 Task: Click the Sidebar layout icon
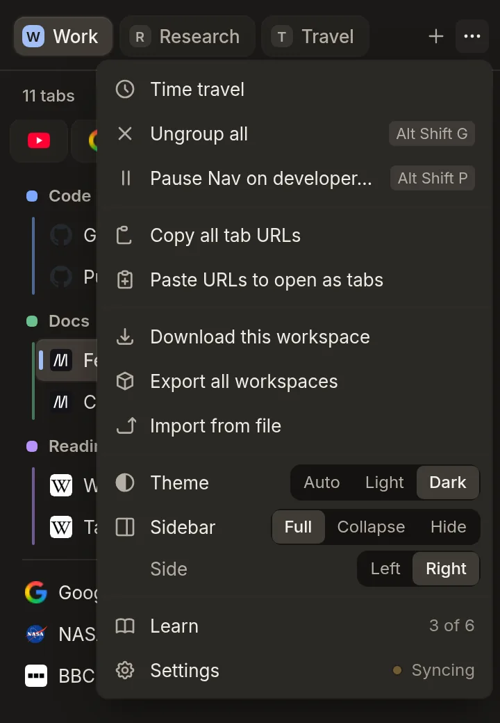pyautogui.click(x=125, y=527)
